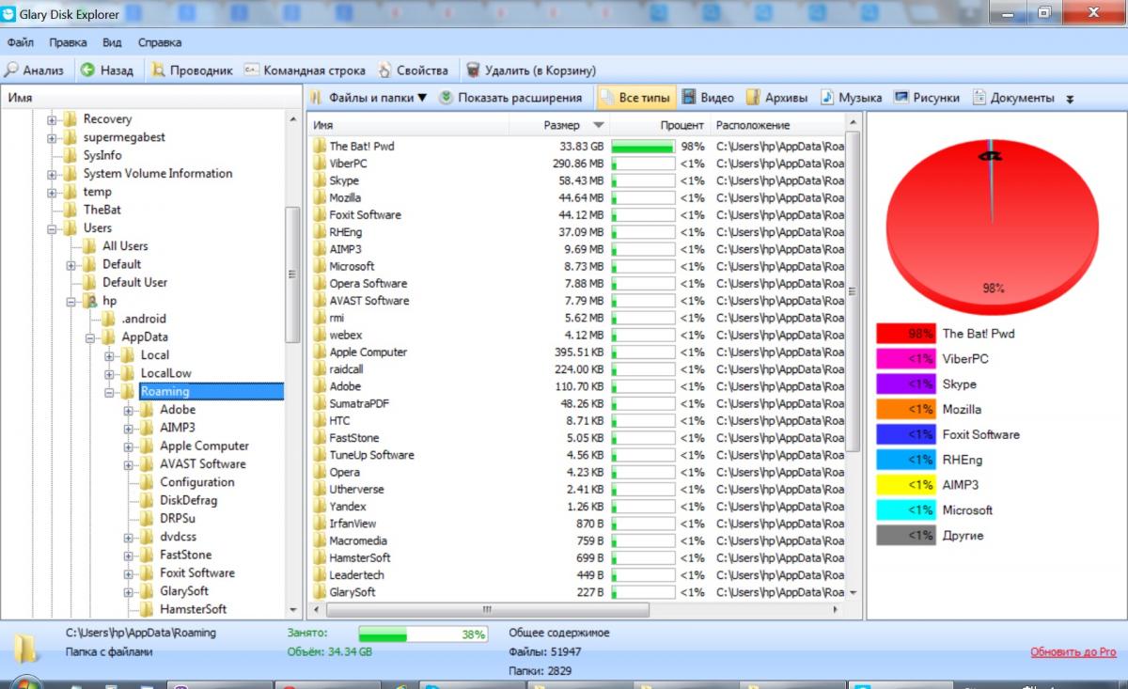Select the ViberPC folder in file list
Image resolution: width=1128 pixels, height=689 pixels.
coord(348,164)
